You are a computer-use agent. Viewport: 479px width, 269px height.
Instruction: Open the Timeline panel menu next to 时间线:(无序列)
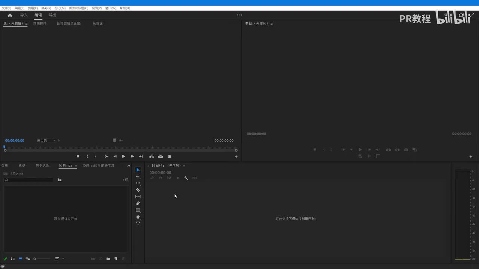tap(184, 166)
